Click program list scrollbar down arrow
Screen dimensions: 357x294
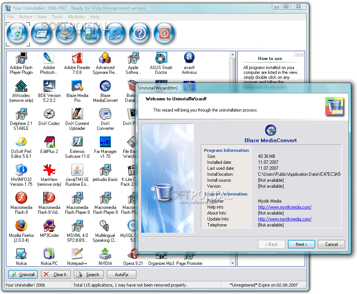pyautogui.click(x=232, y=263)
